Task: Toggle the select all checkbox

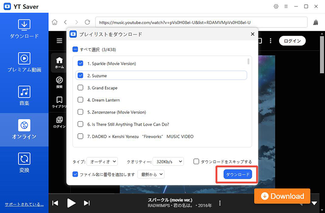Action: (x=75, y=49)
